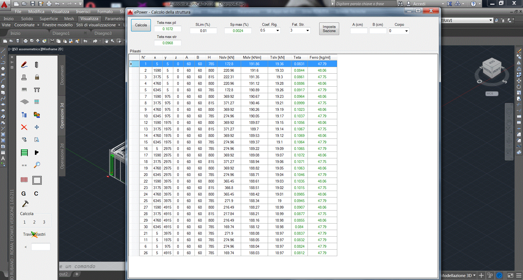523x280 pixels.
Task: Open the Documenti side tab
Action: (x=62, y=75)
